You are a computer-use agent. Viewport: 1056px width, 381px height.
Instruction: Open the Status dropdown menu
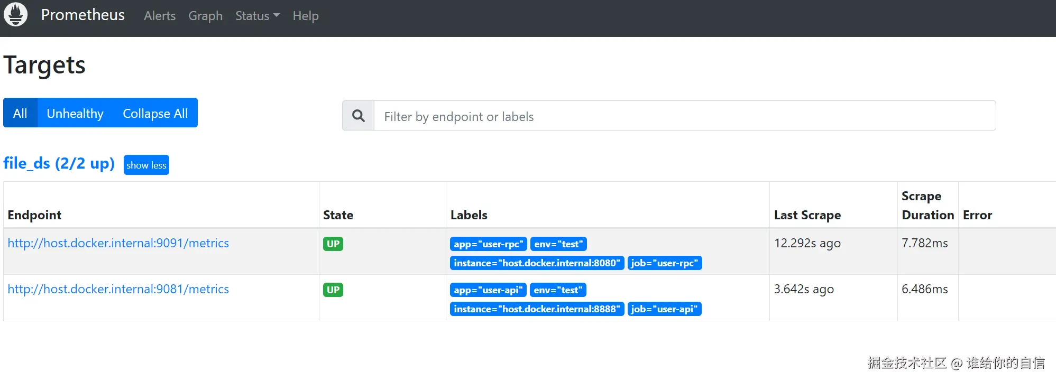257,16
